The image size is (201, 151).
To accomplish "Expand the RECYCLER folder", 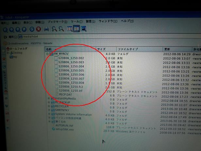I will 49,106.
